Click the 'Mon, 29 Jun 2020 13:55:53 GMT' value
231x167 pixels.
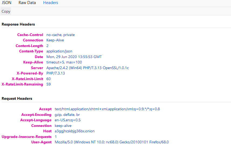coord(74,57)
